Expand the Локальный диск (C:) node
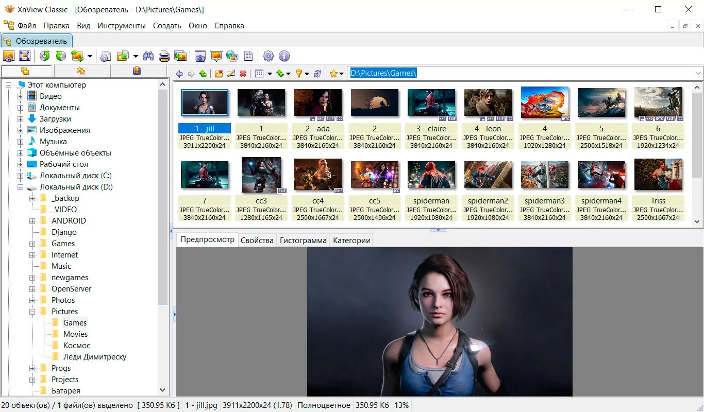 click(21, 176)
